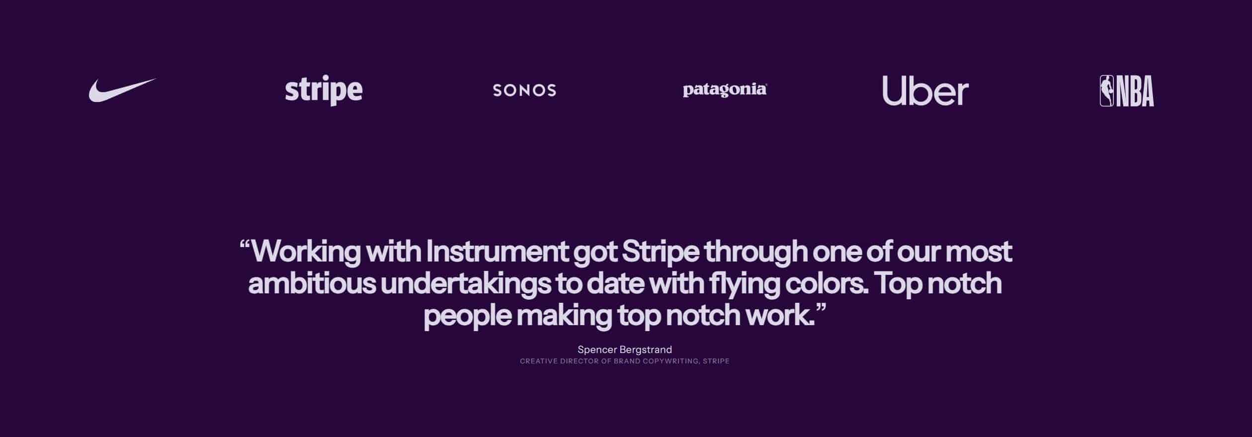Click "Top notch" ending the second quote line
The image size is (1252, 437).
coord(938,284)
